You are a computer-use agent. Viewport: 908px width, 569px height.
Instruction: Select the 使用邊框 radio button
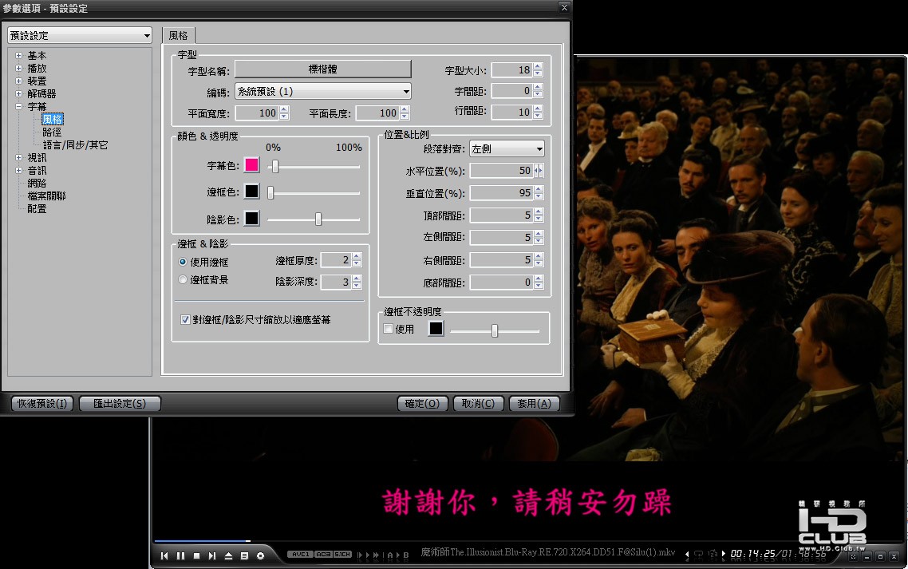[183, 262]
